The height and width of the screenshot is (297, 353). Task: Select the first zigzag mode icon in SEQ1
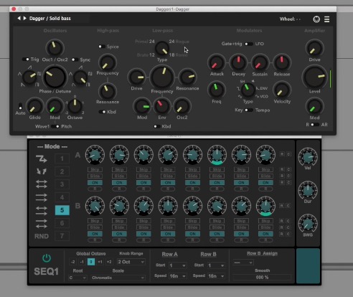tap(41, 159)
